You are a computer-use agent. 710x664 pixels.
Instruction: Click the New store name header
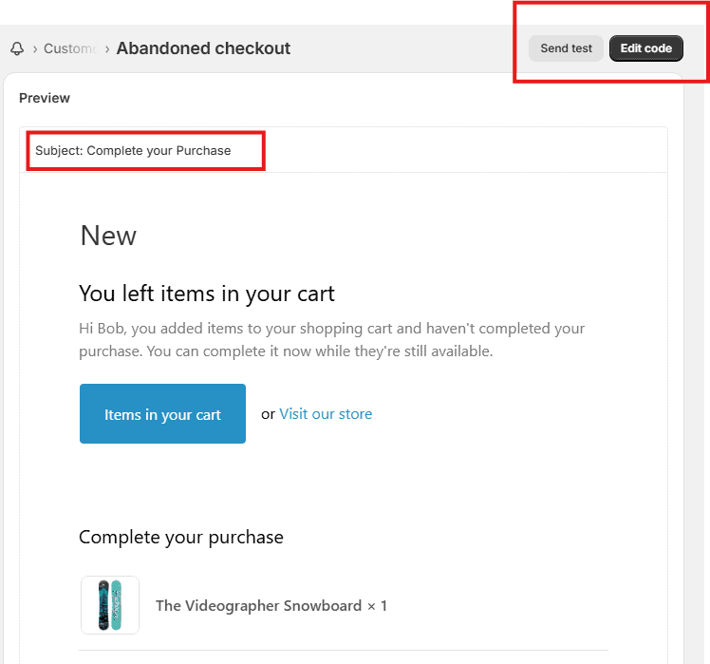(108, 236)
